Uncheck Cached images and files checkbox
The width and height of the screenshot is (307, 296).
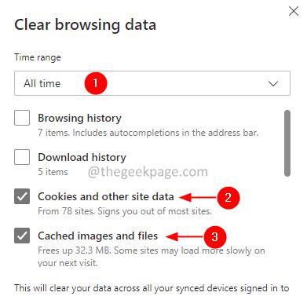22,236
